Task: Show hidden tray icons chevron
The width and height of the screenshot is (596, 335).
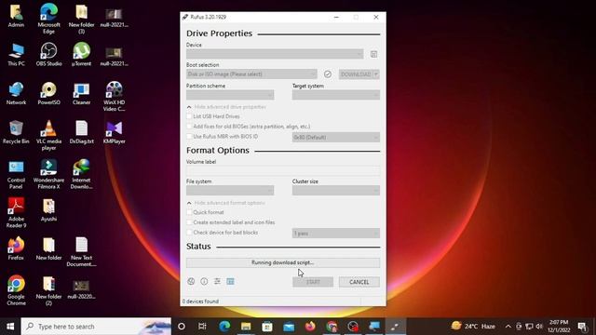Action: click(508, 327)
